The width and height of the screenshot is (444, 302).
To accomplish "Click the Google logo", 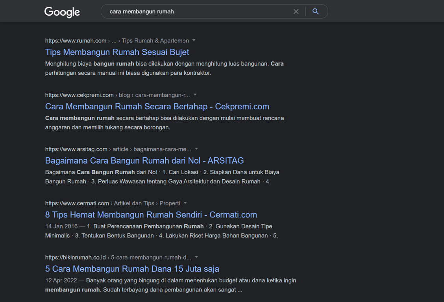I will pos(62,12).
